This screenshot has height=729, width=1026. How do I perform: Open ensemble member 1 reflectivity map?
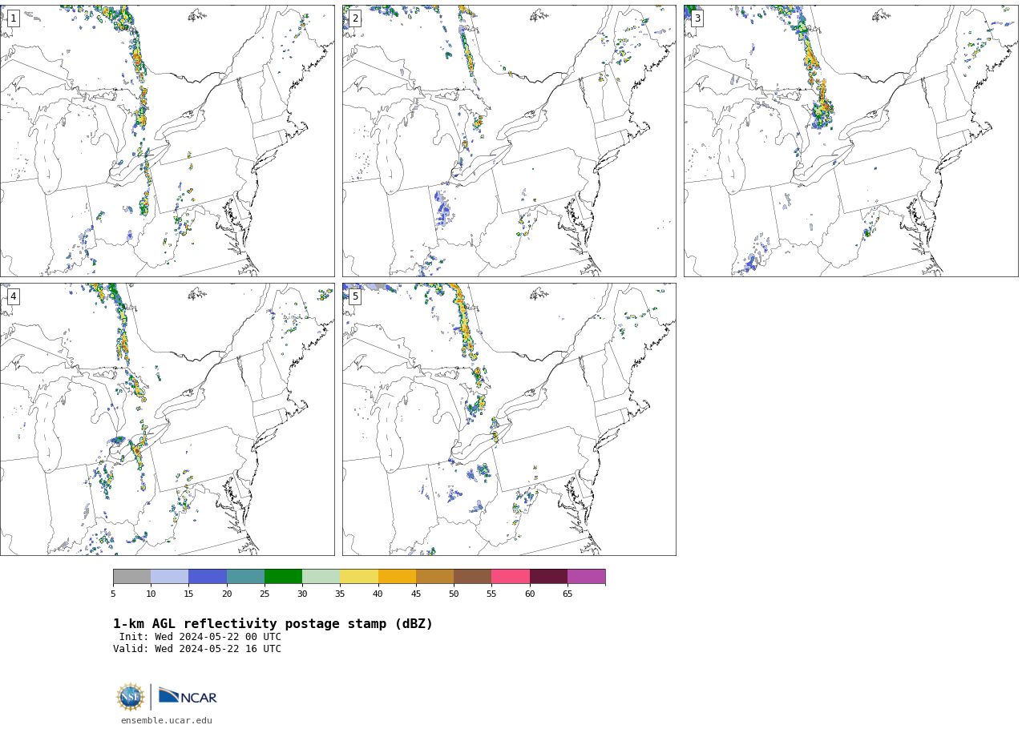[x=167, y=141]
